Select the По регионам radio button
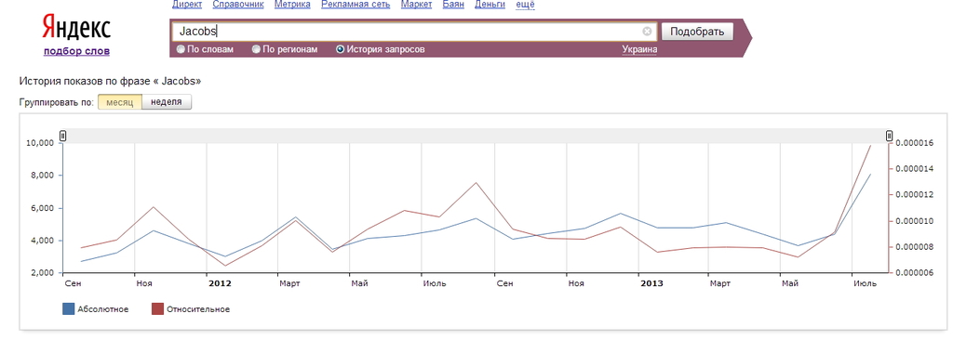 click(256, 50)
